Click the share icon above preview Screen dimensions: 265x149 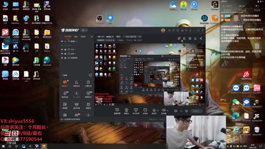(201, 38)
